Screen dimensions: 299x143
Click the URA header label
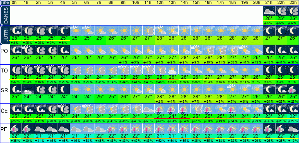point(5,3)
